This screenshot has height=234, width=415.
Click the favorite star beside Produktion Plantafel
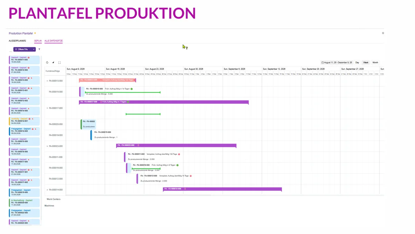[x=35, y=33]
